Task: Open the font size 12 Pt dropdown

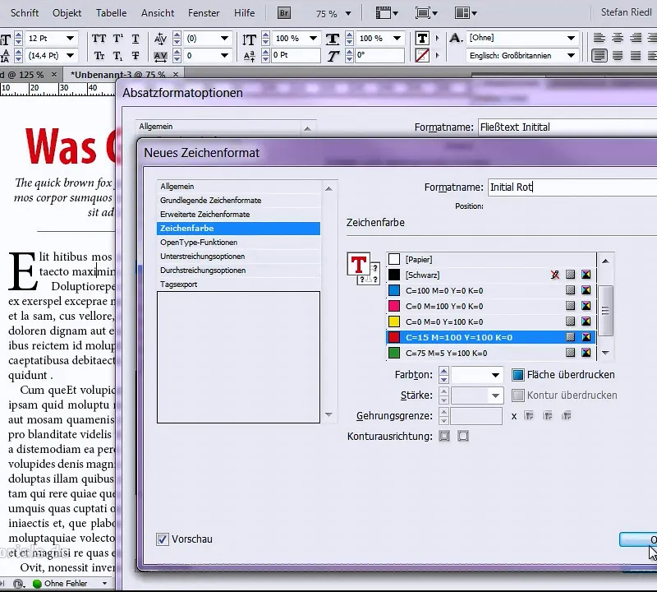Action: pyautogui.click(x=70, y=39)
